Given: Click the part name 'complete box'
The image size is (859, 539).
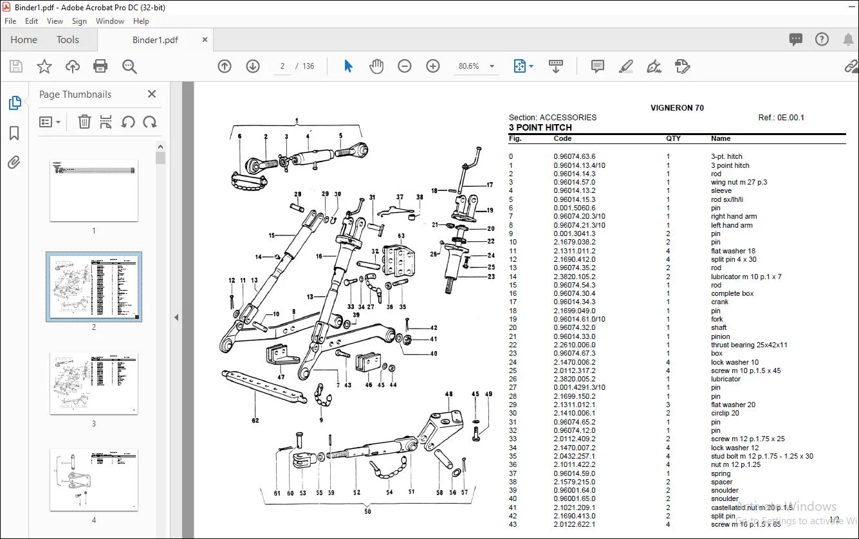Looking at the screenshot, I should 732,293.
